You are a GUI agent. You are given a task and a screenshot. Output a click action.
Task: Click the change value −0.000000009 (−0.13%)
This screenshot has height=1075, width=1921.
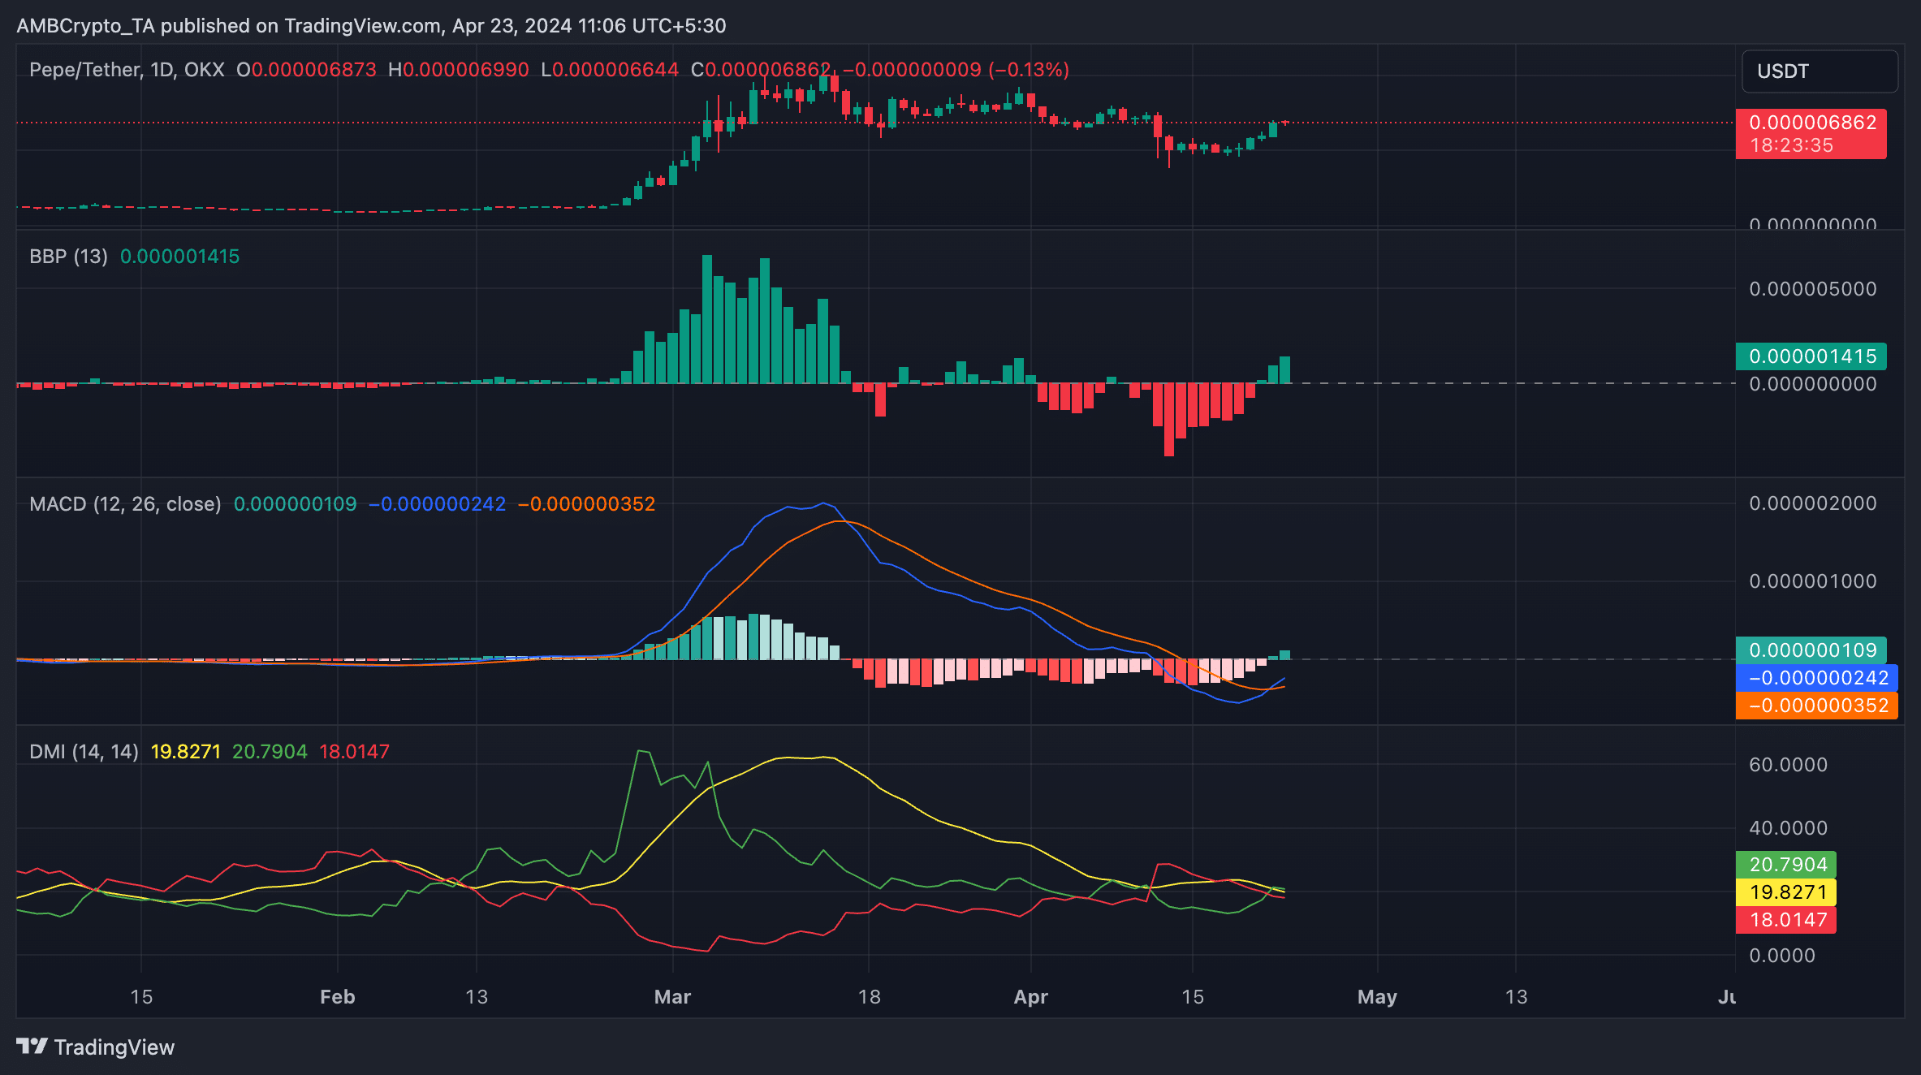[956, 70]
